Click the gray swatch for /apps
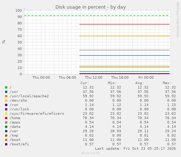The width and height of the screenshot is (181, 157). pos(6,122)
